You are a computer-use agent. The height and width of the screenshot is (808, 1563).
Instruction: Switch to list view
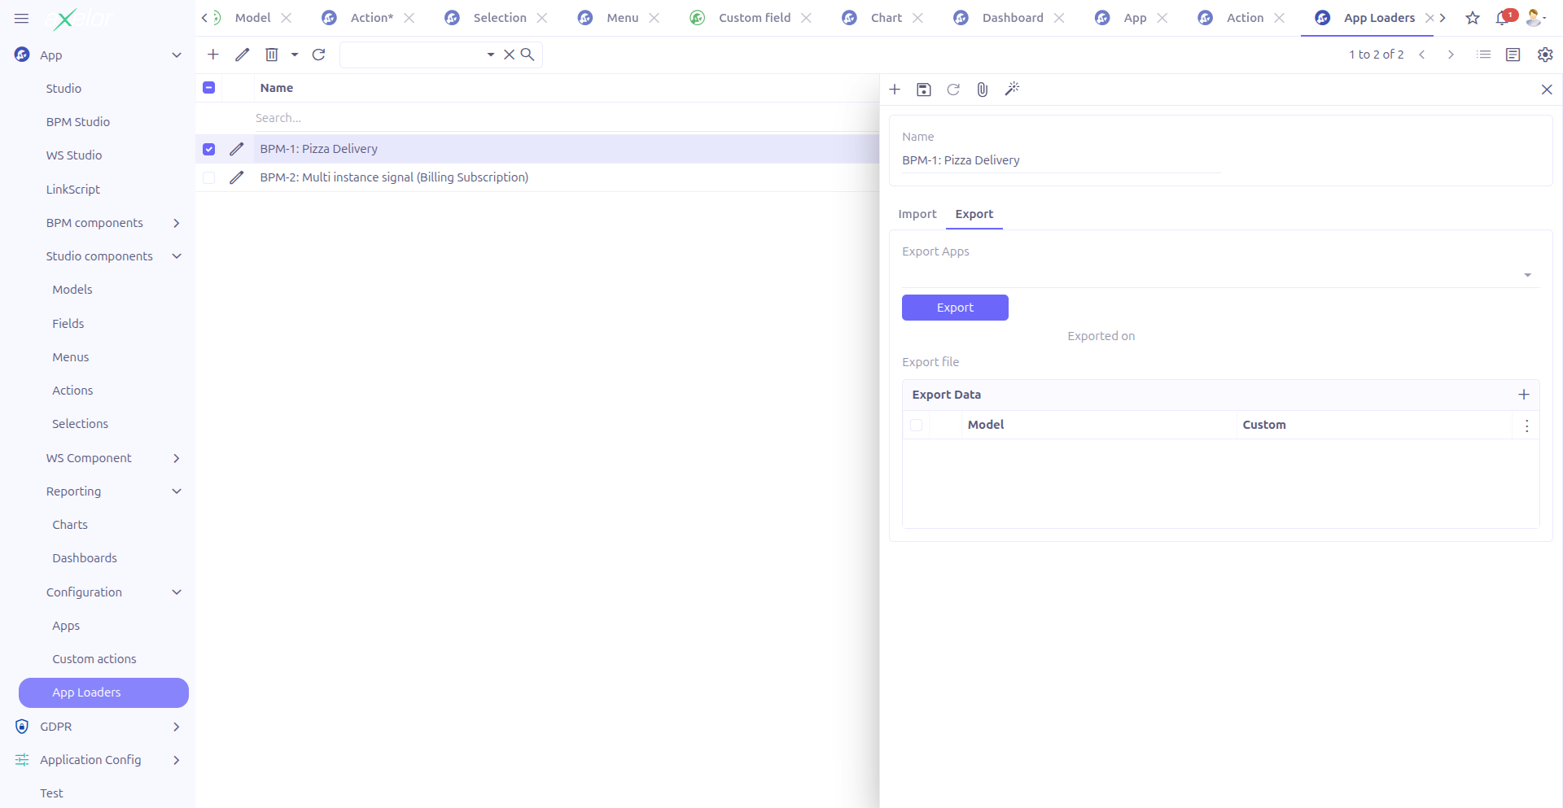point(1484,55)
